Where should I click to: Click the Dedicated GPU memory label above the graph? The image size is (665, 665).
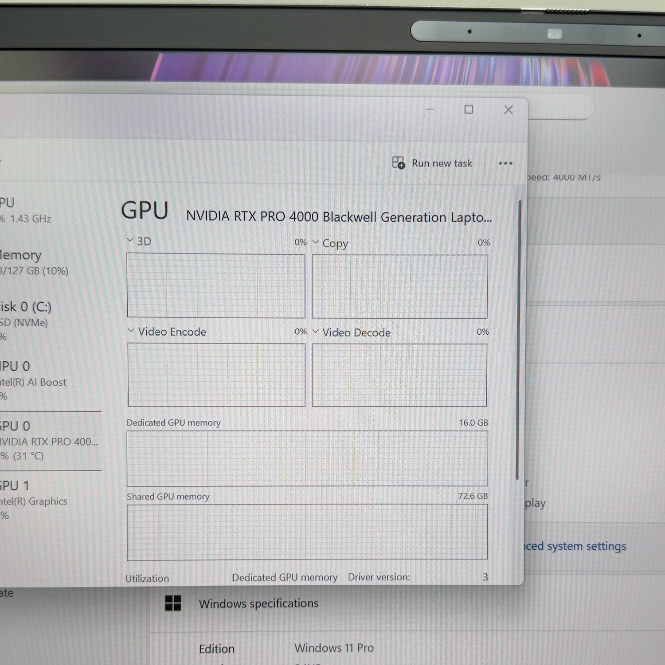coord(173,422)
